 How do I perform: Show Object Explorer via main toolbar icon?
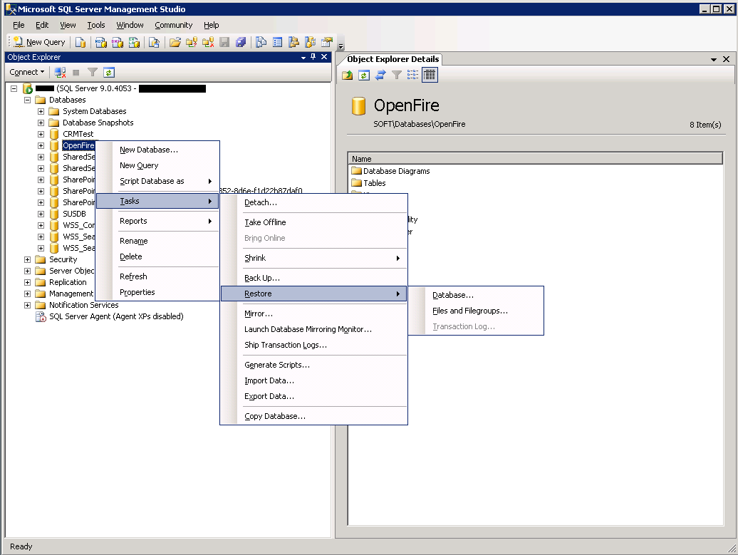point(293,42)
